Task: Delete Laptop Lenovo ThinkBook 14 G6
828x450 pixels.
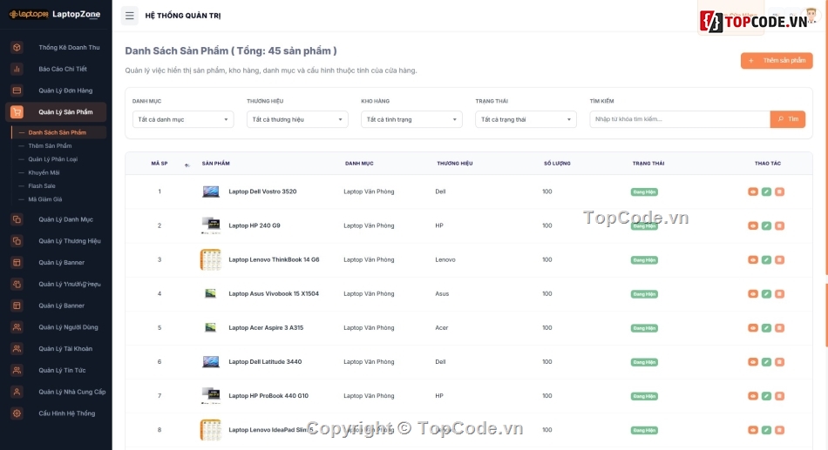Action: point(779,260)
